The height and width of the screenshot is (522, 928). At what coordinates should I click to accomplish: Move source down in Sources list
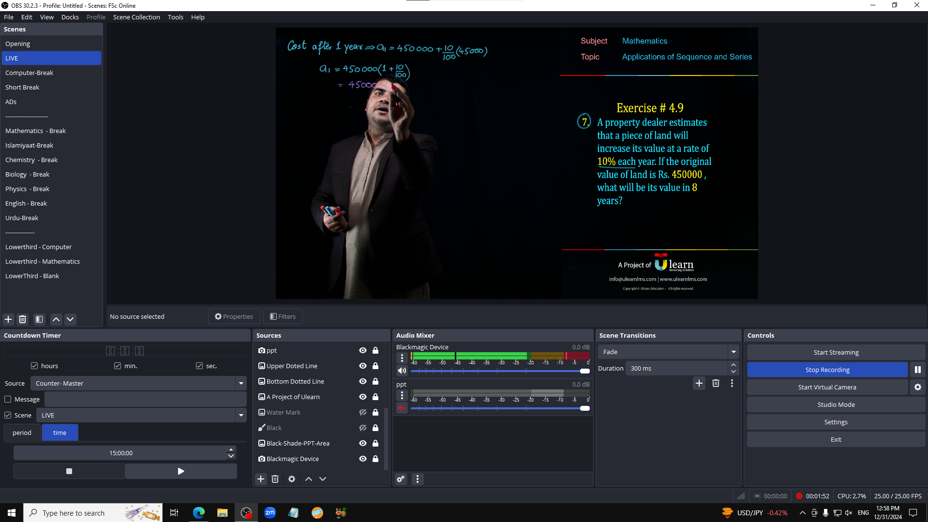(x=323, y=479)
